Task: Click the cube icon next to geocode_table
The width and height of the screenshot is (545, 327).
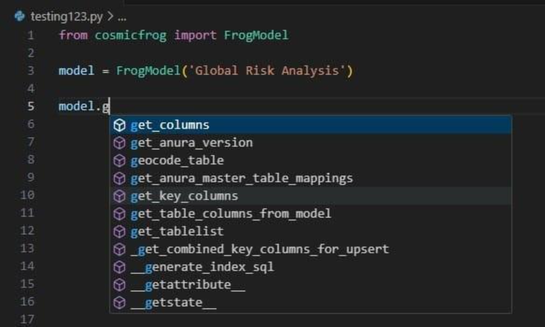Action: (120, 161)
